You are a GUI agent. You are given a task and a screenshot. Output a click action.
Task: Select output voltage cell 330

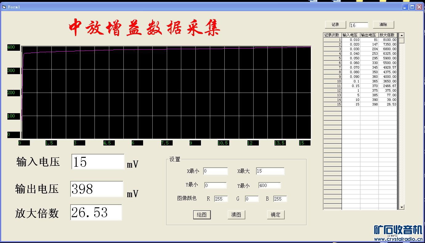pos(369,63)
